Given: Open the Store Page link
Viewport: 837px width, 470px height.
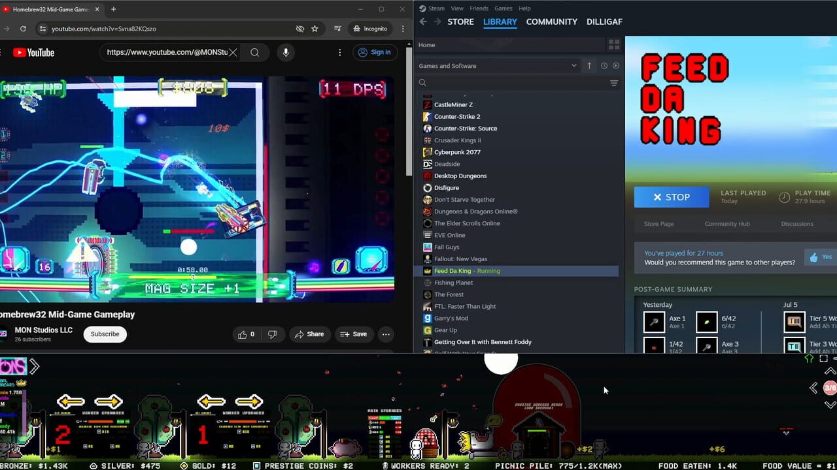Looking at the screenshot, I should point(658,224).
